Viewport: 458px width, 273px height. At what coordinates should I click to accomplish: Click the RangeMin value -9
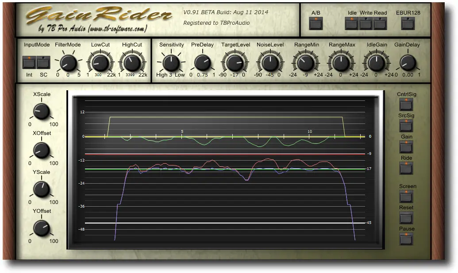tap(305, 75)
